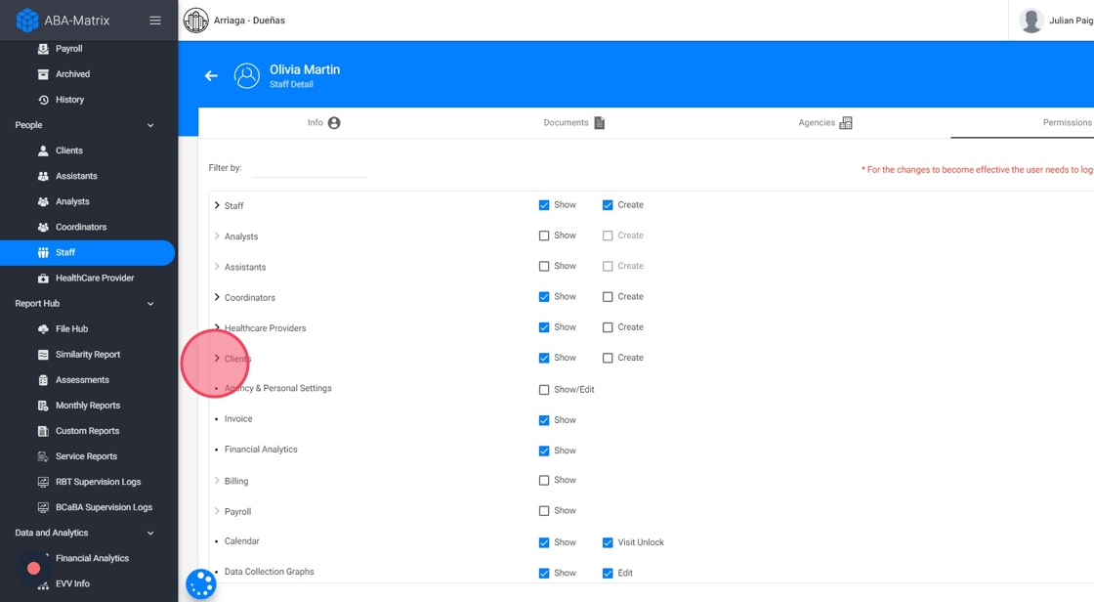This screenshot has width=1094, height=602.
Task: Click the Similarity Report icon
Action: [43, 354]
